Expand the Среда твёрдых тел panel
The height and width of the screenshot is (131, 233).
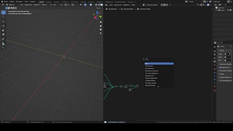225,77
